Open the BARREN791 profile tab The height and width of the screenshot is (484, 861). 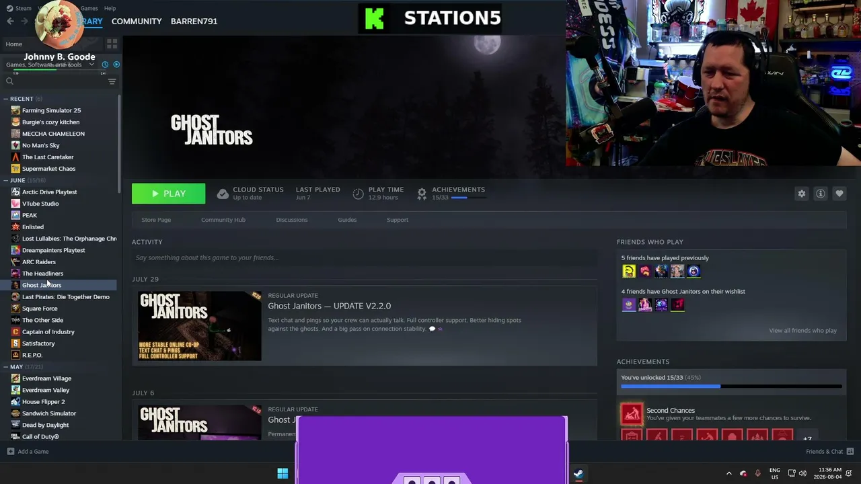point(194,21)
